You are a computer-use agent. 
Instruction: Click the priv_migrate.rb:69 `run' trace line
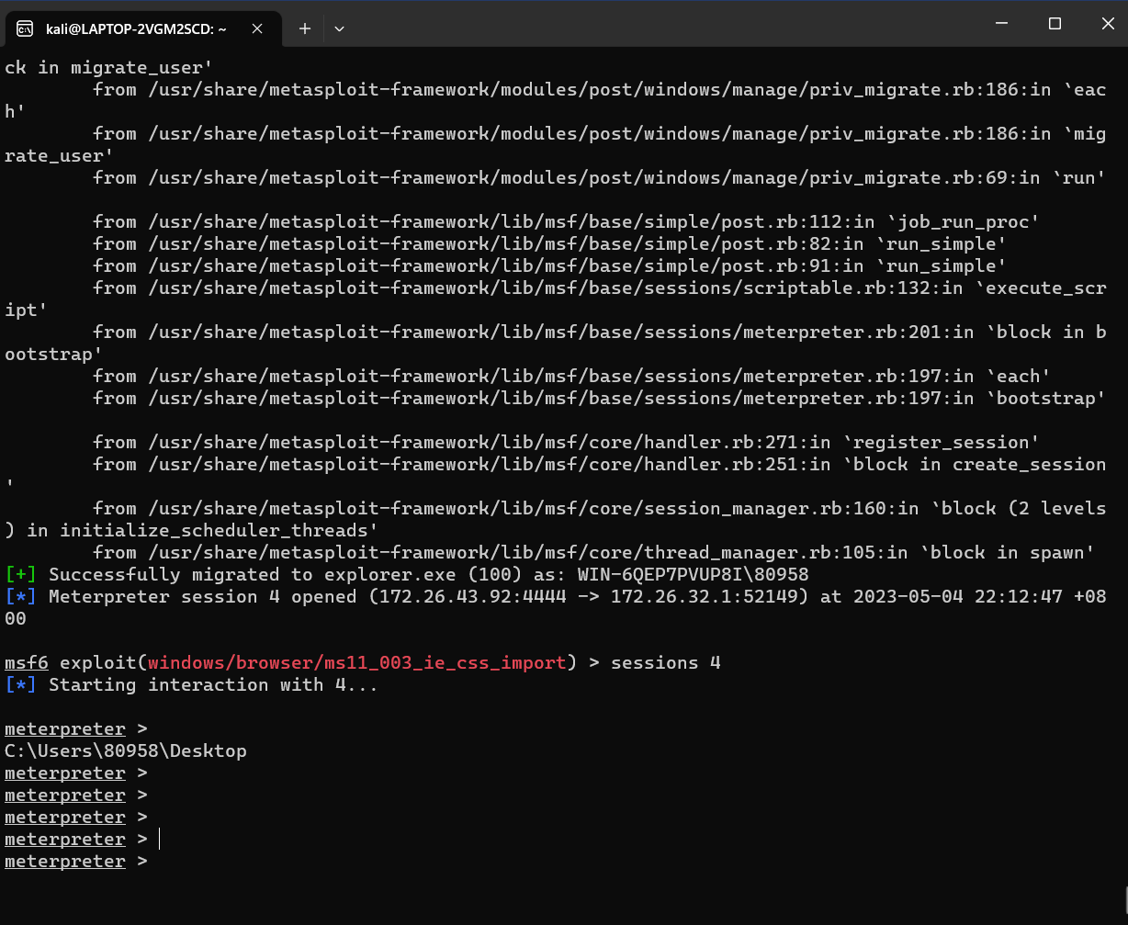(600, 177)
